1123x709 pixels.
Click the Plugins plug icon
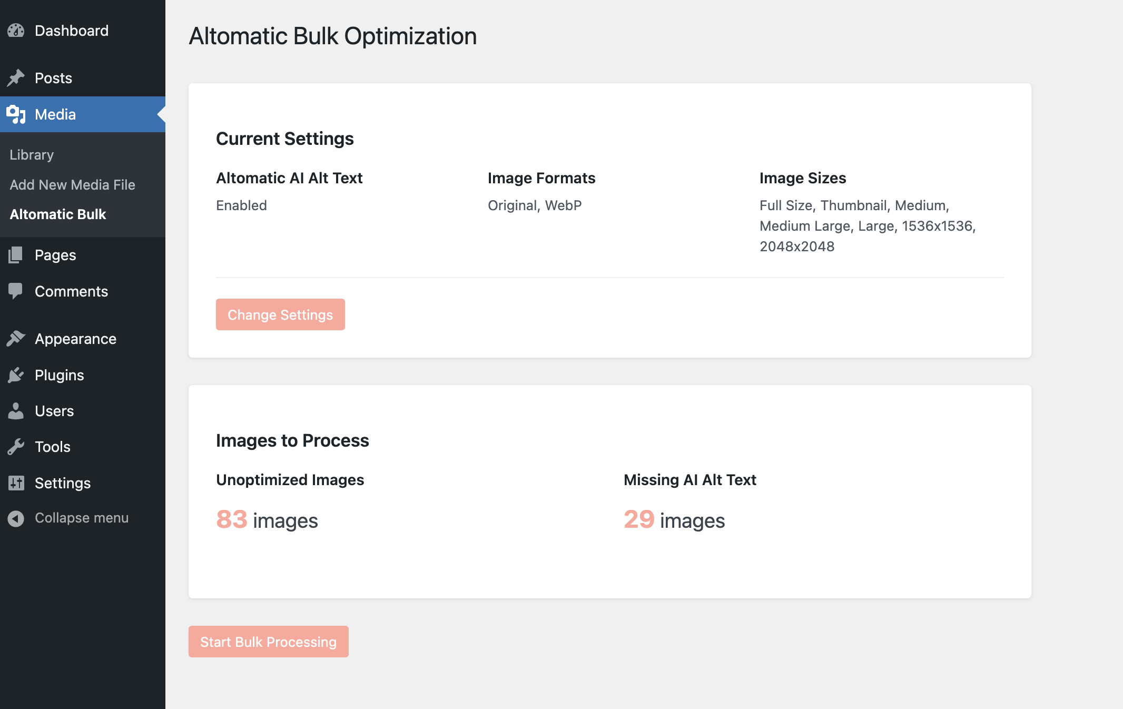click(16, 375)
